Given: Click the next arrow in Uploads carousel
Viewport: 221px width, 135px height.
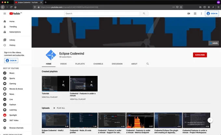Looking at the screenshot, I should [x=210, y=120].
